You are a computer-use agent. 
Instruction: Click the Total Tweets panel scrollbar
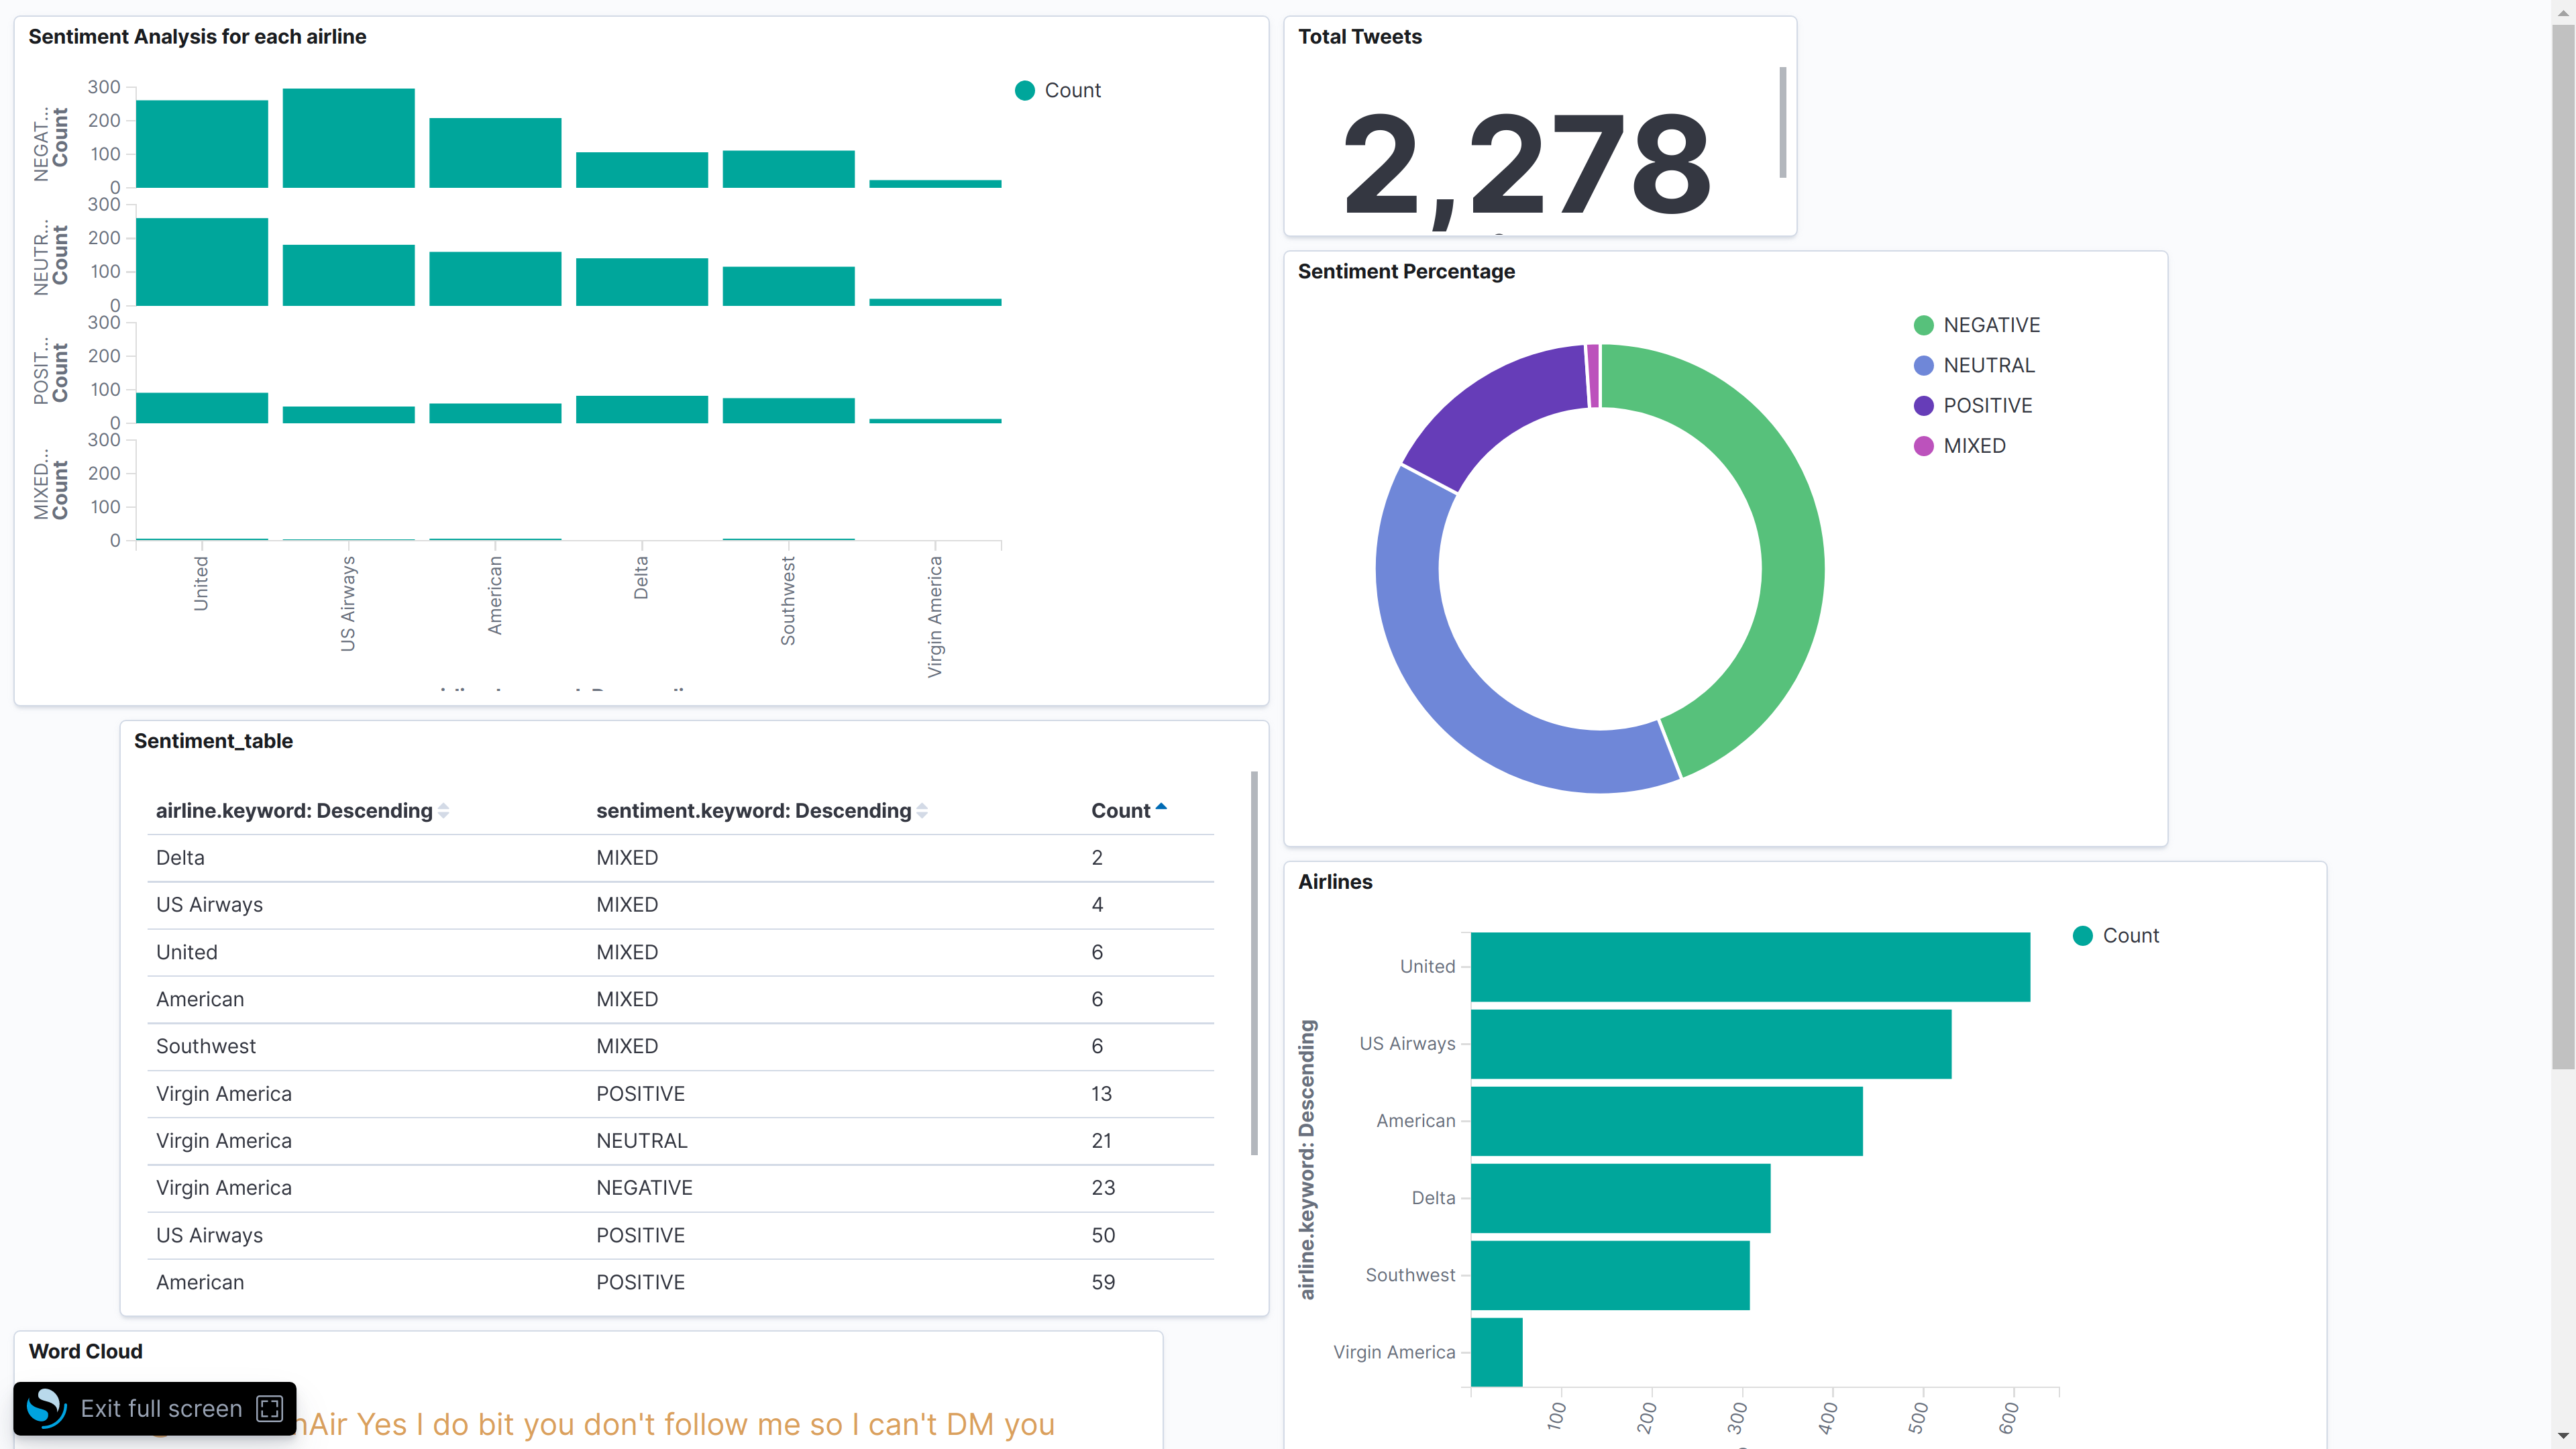point(1782,122)
